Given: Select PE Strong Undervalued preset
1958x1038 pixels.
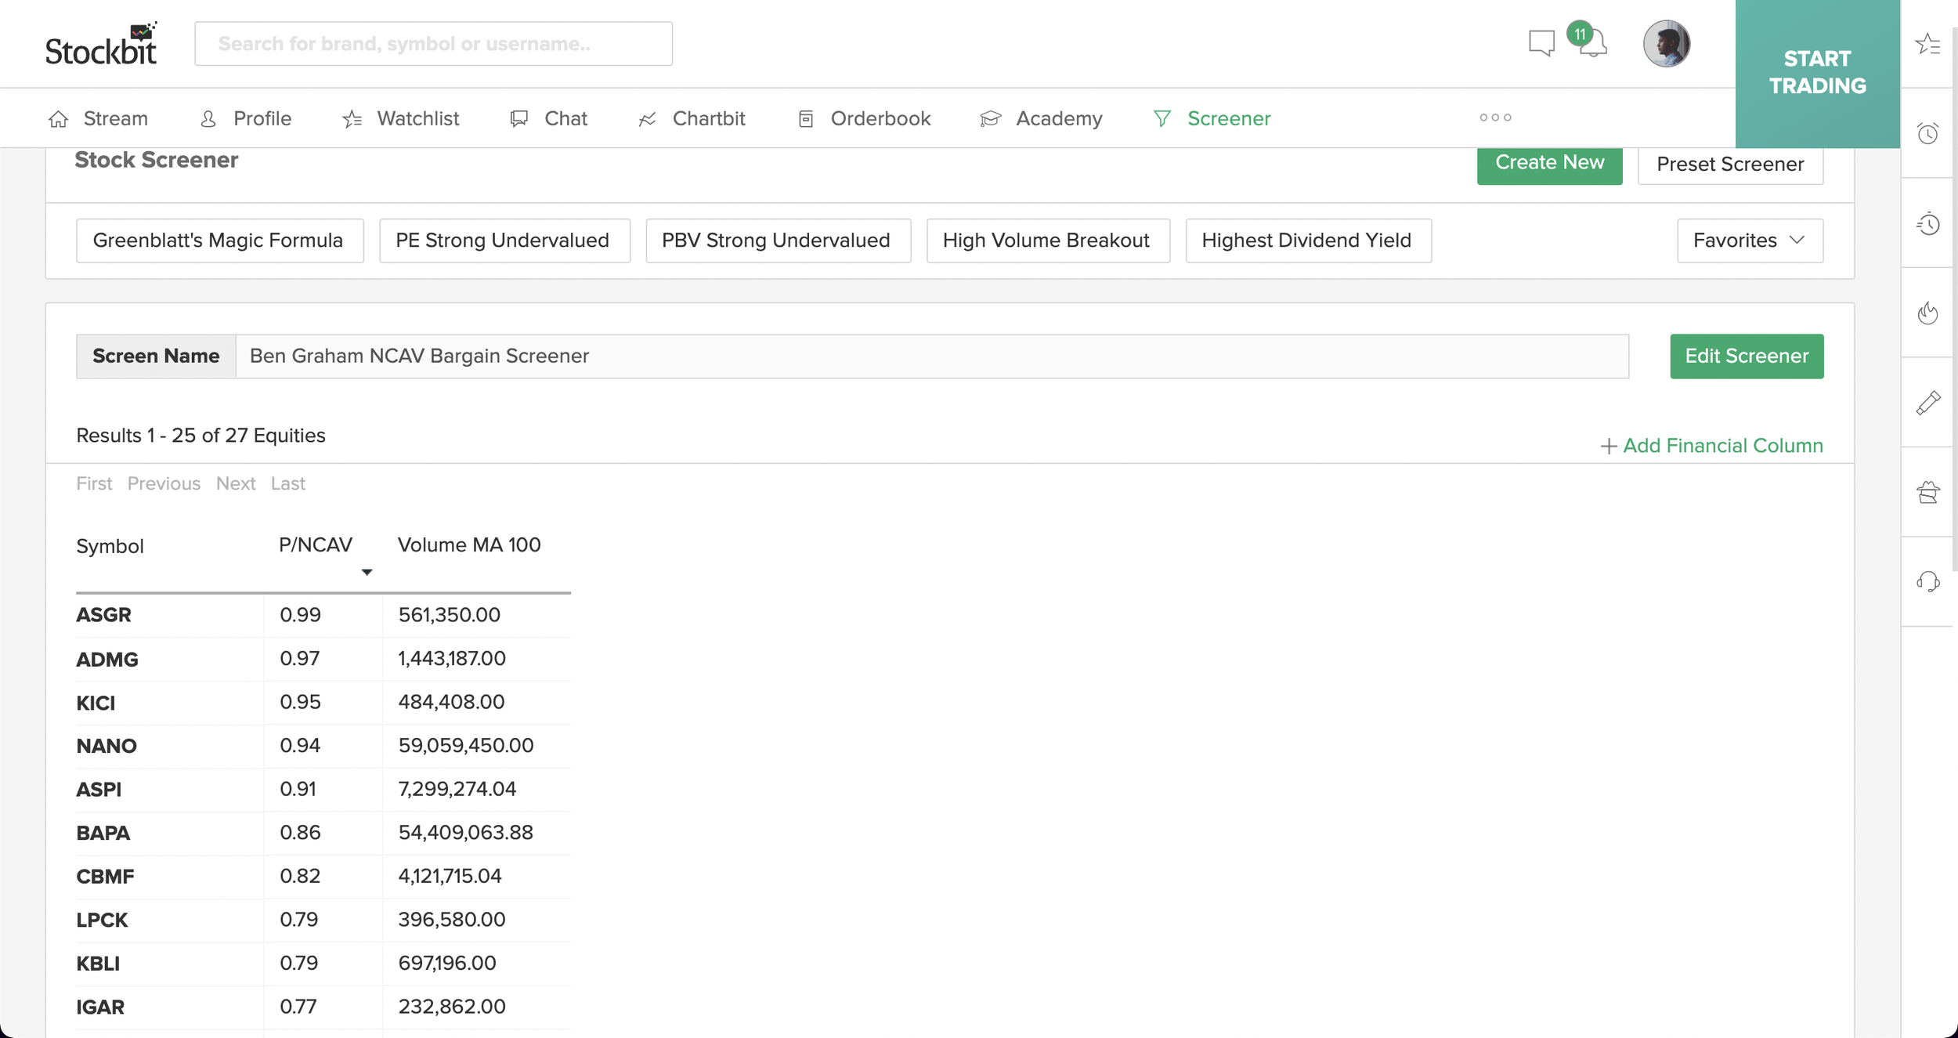Looking at the screenshot, I should [504, 241].
